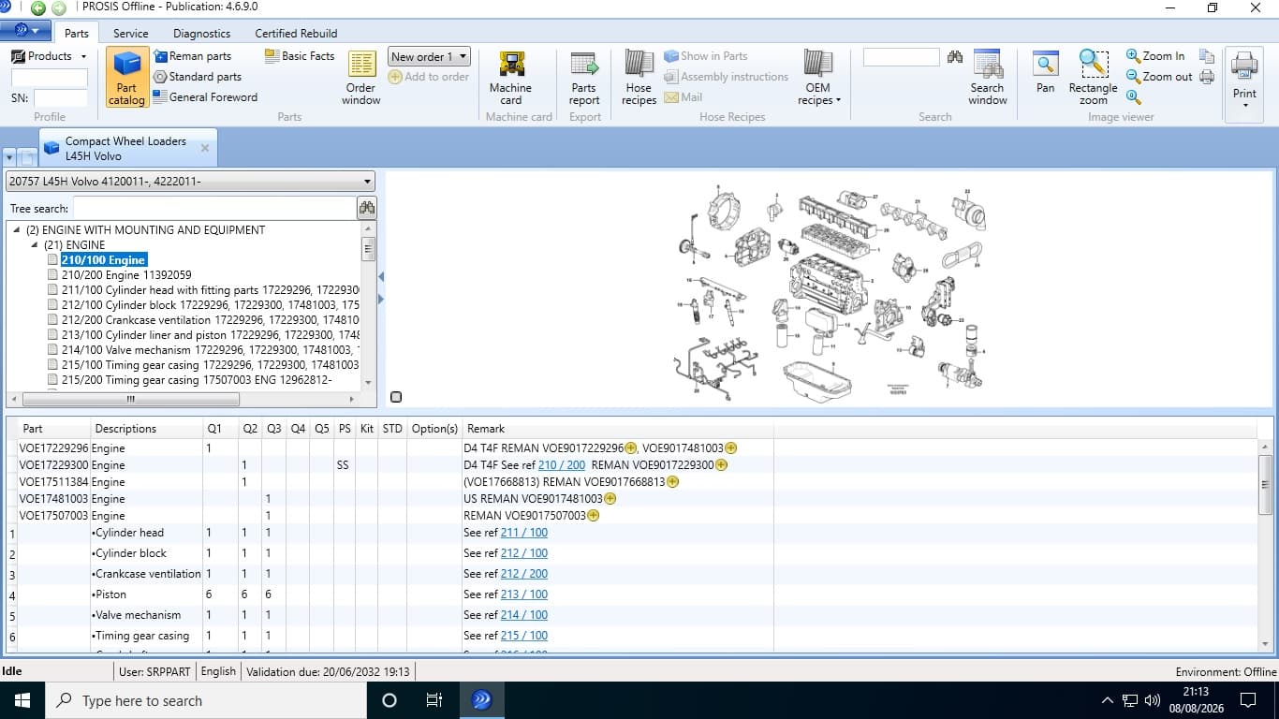Open the PROSIS application menu button

click(x=26, y=31)
